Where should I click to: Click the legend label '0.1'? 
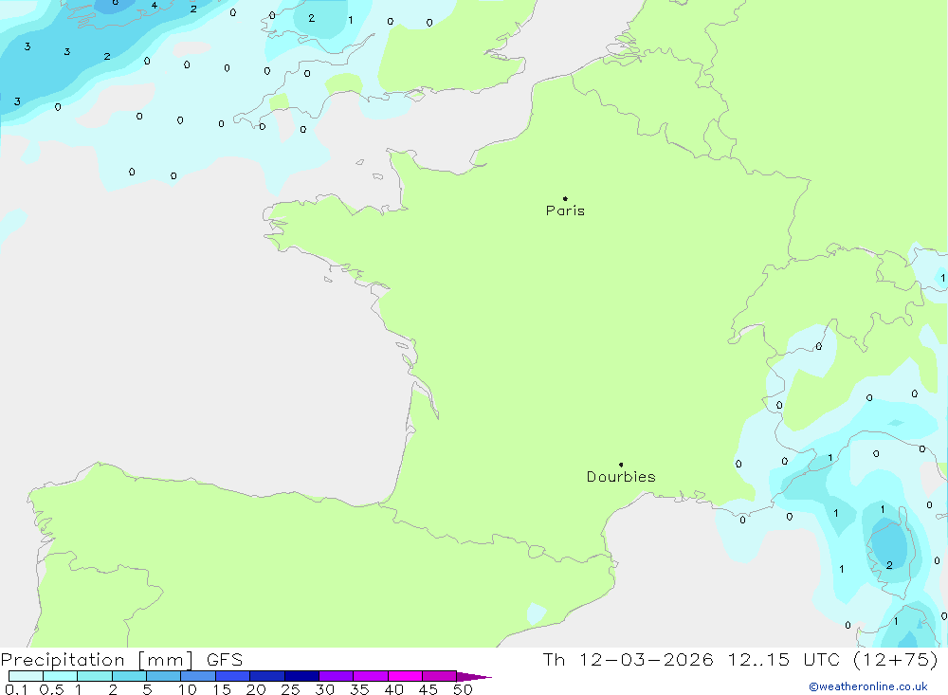[x=16, y=689]
